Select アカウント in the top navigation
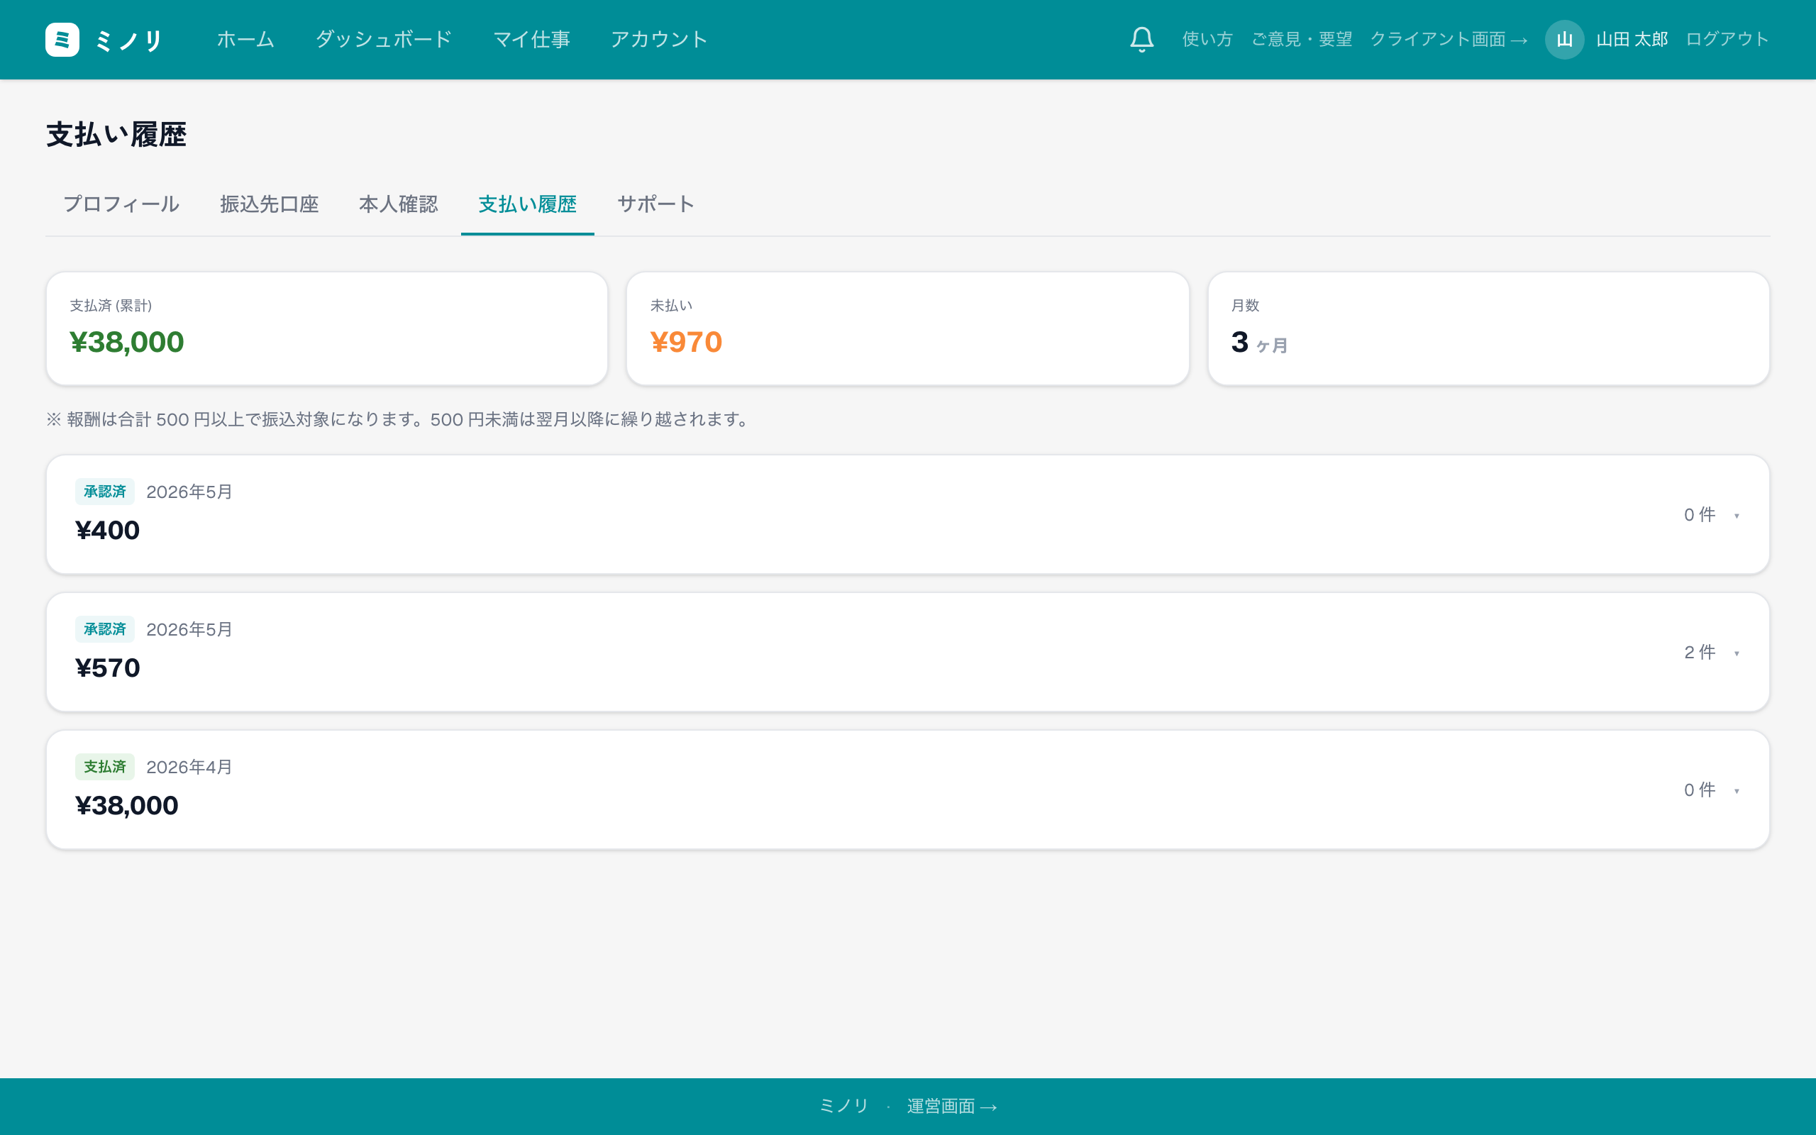 pos(659,39)
